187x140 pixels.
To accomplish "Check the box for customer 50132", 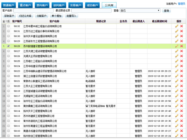I will click(8, 26).
